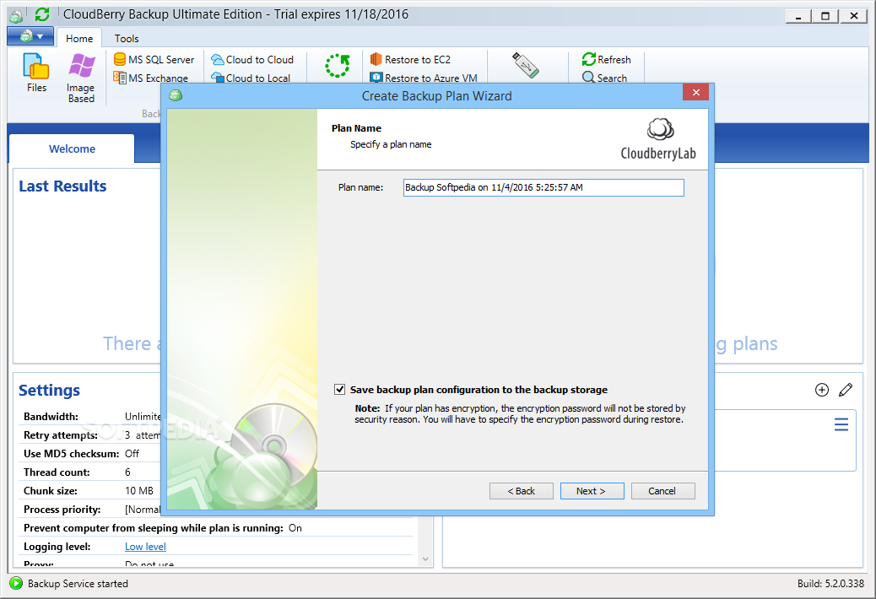
Task: Go Back in the wizard
Action: coord(522,491)
